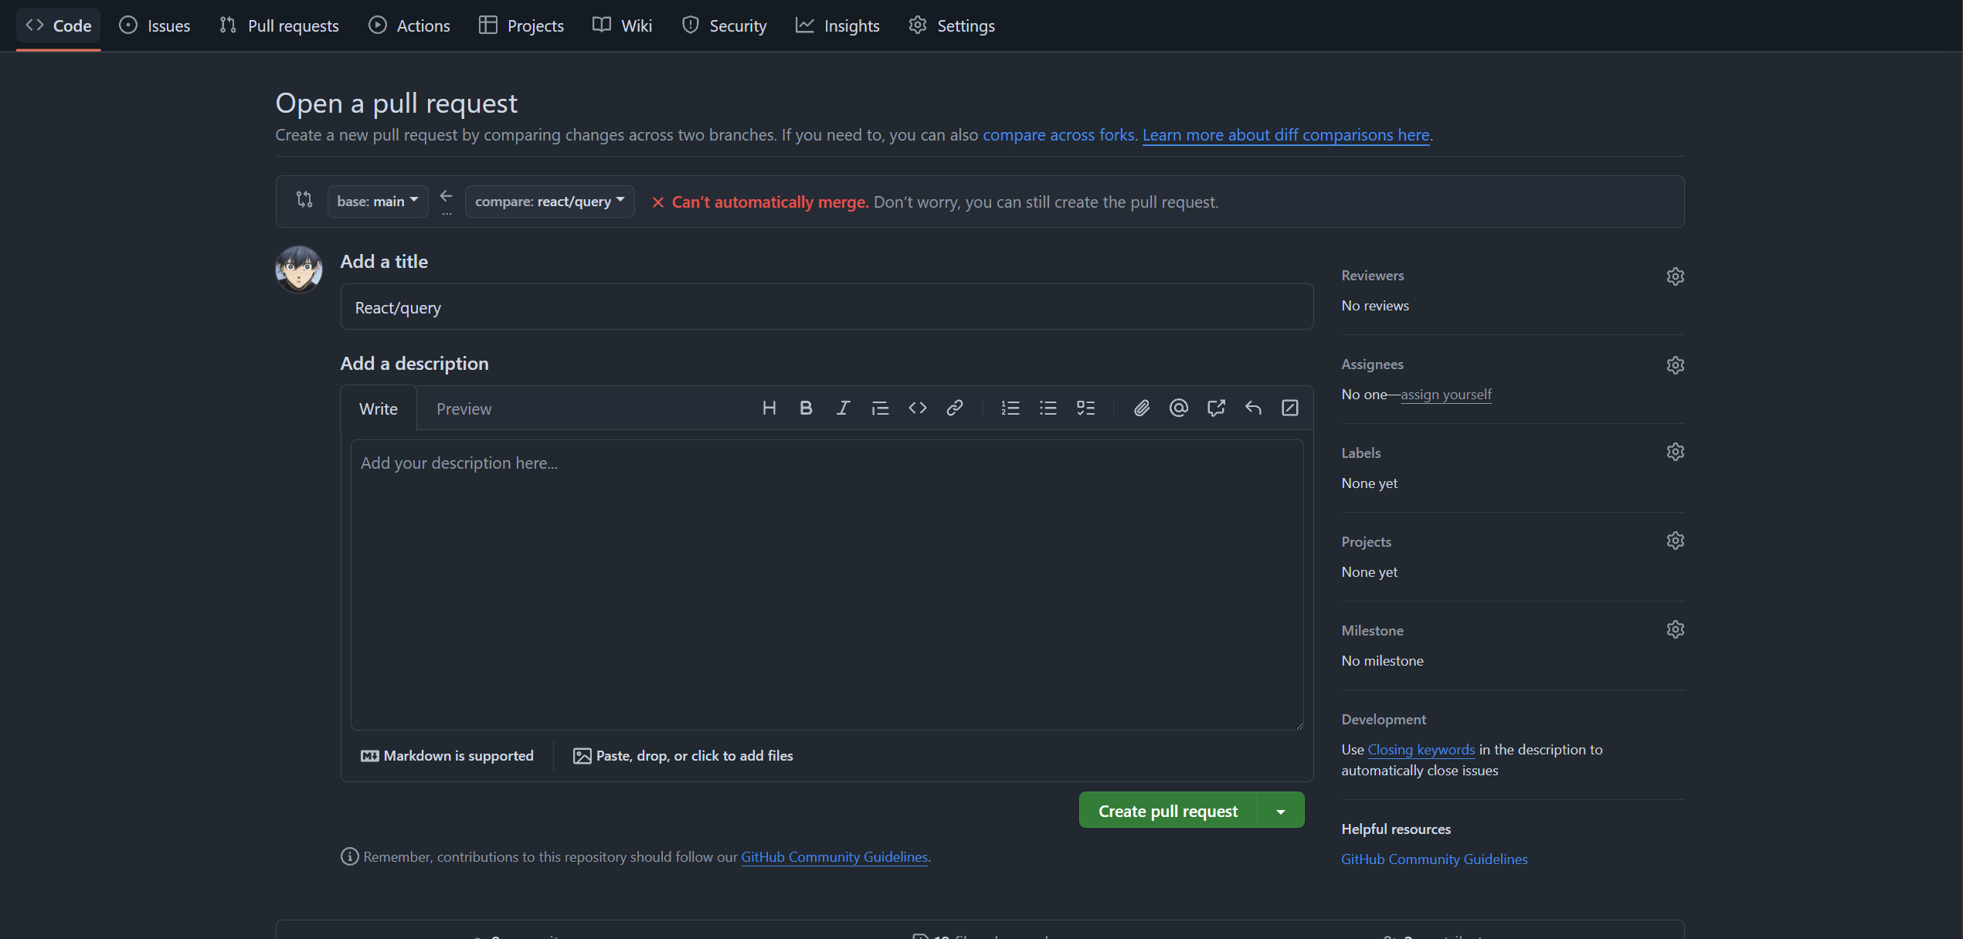Insert a numbered list

tap(1010, 408)
